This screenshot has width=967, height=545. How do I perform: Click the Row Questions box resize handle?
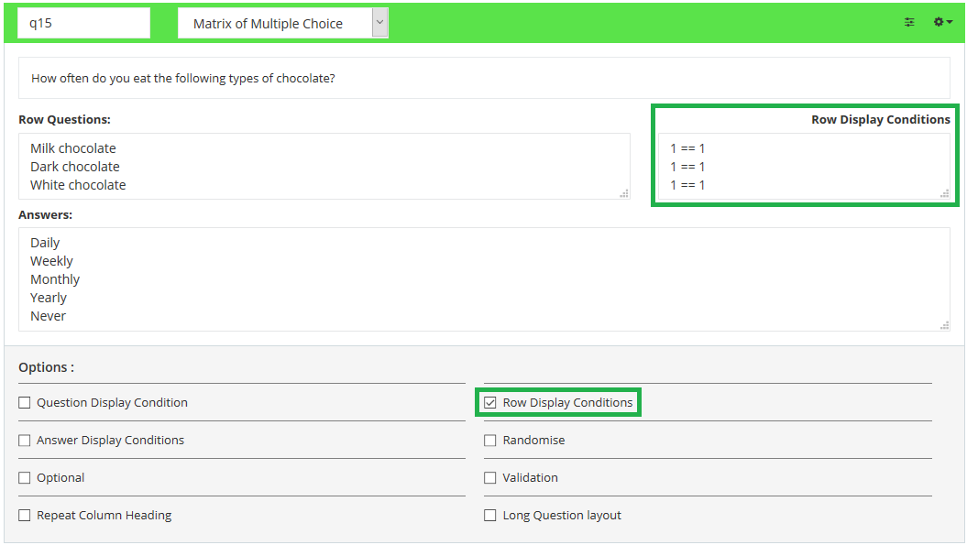click(x=624, y=193)
